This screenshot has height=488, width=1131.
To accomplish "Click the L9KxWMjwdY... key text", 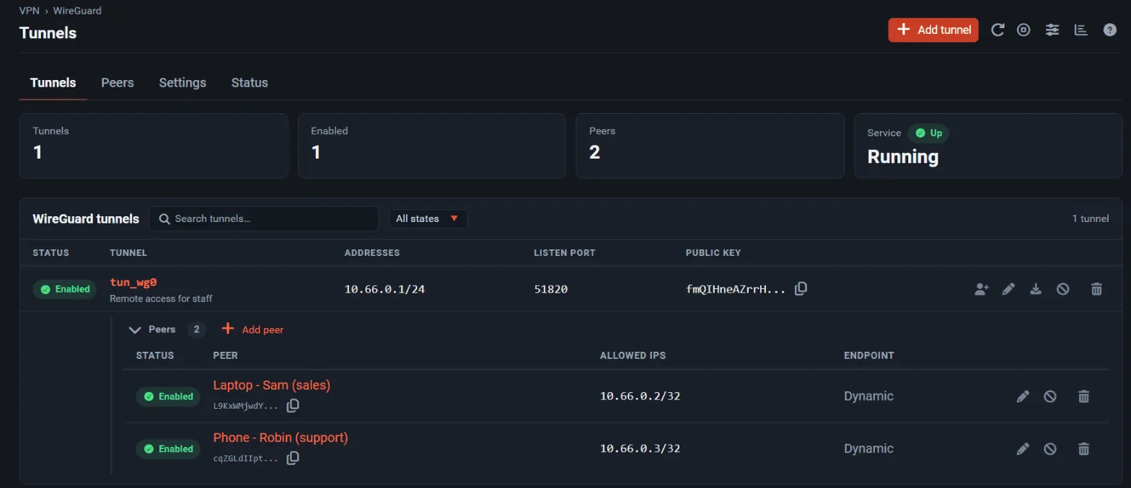I will coord(245,406).
